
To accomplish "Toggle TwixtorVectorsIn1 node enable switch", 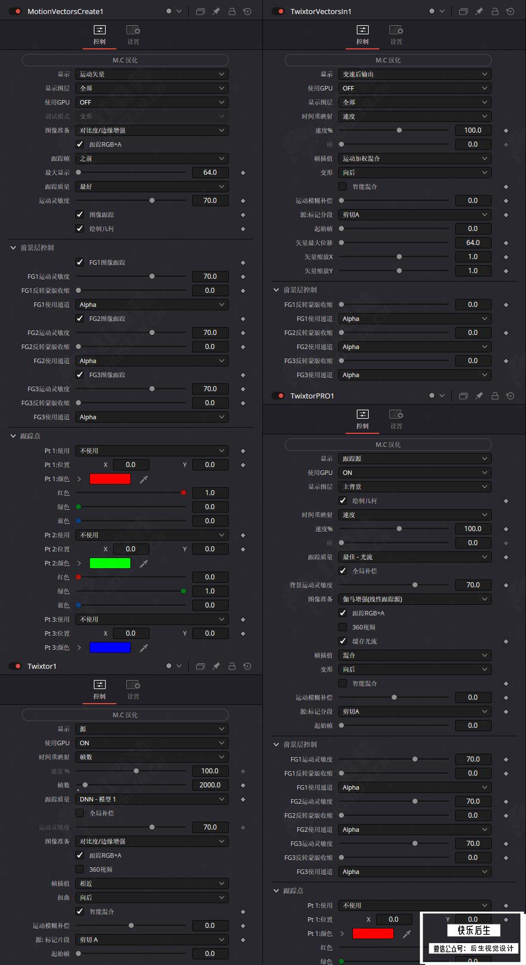I will pos(278,11).
